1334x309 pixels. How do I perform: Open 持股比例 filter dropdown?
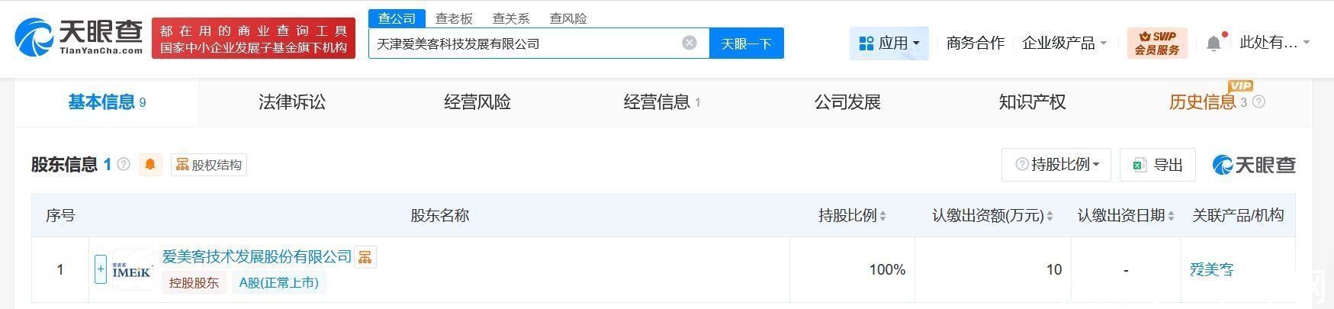tap(1056, 165)
